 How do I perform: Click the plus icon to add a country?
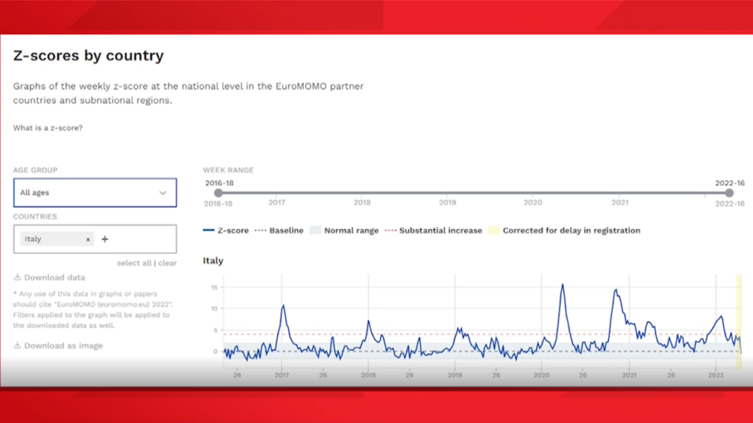coord(104,239)
